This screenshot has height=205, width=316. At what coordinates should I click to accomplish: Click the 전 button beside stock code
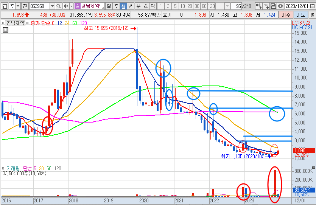[25, 6]
